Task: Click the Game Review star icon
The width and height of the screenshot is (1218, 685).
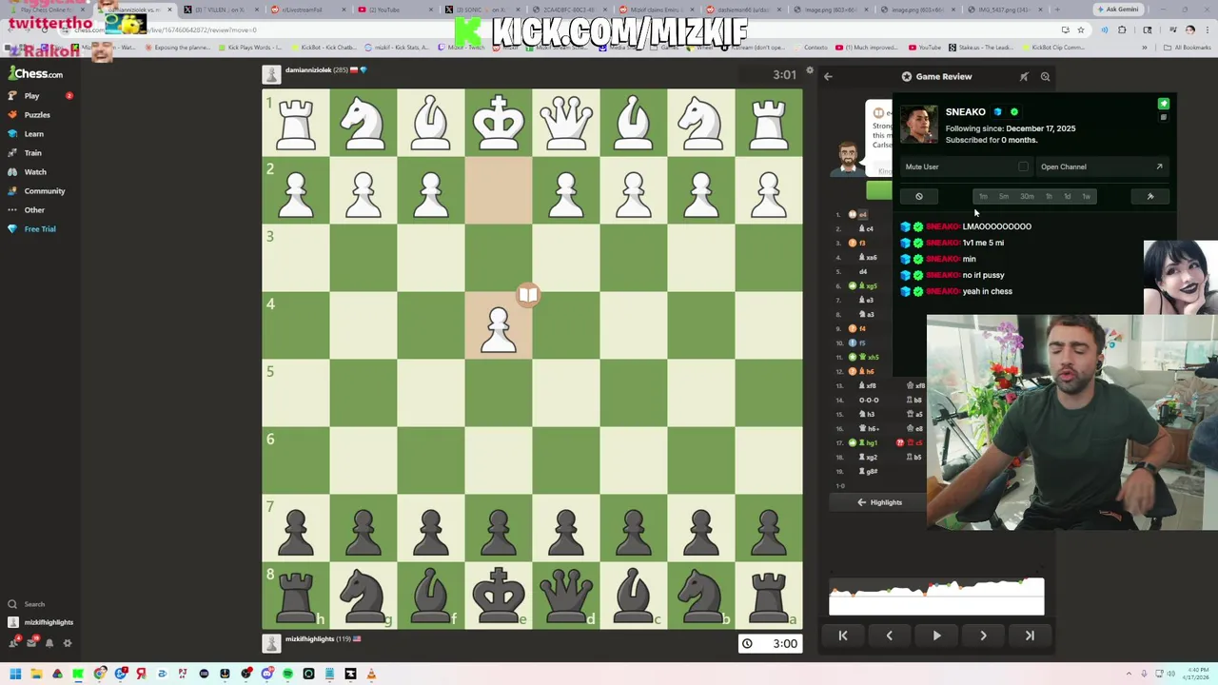Action: pyautogui.click(x=907, y=76)
